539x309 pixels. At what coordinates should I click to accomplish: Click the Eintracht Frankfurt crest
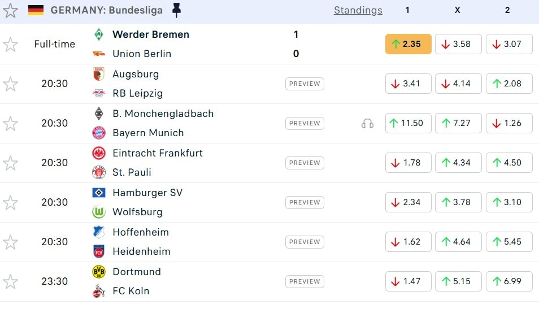(x=99, y=153)
